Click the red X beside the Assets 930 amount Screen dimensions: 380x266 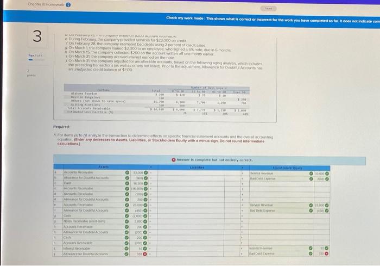pyautogui.click(x=145, y=254)
